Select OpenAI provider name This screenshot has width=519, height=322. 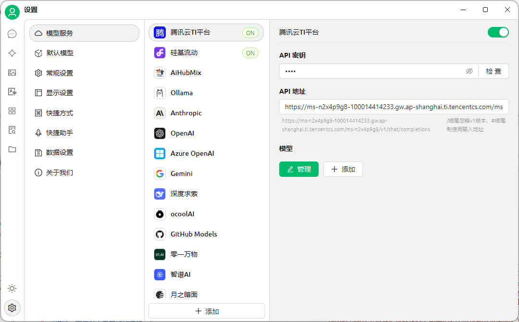[x=183, y=134]
